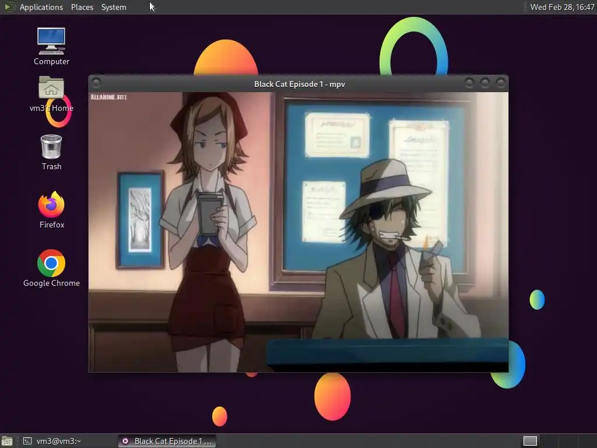Image resolution: width=597 pixels, height=448 pixels.
Task: Launch Google Chrome from the desktop
Action: coord(51,268)
